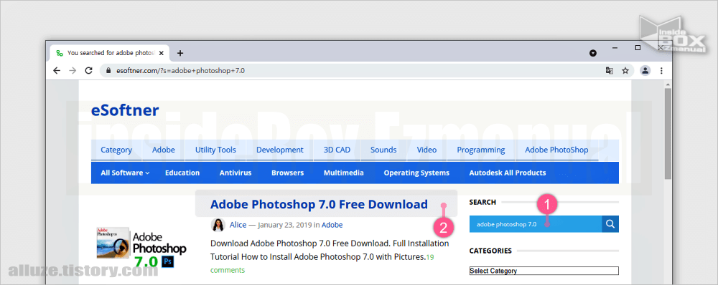Open the Programming menu item
This screenshot has width=718, height=285.
(x=481, y=150)
